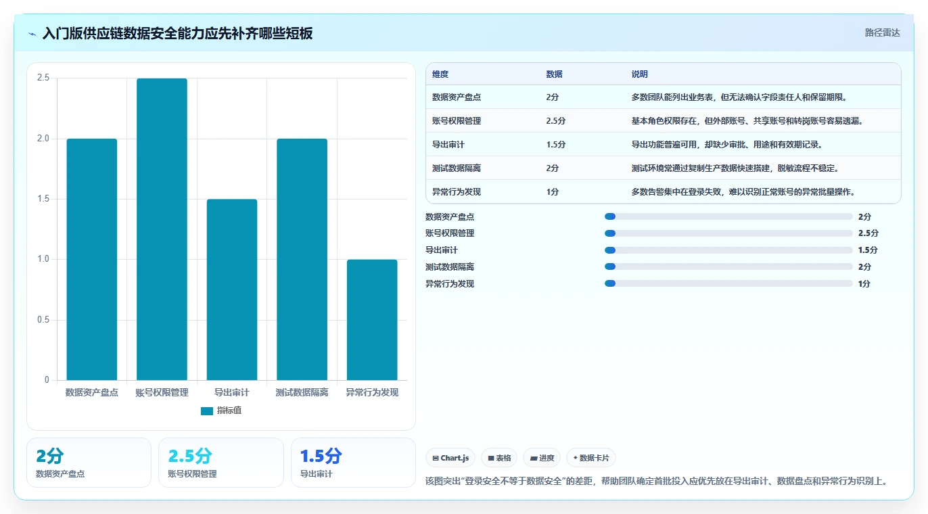The image size is (928, 514).
Task: Click the 异常行为发现 progress bar
Action: (x=728, y=283)
